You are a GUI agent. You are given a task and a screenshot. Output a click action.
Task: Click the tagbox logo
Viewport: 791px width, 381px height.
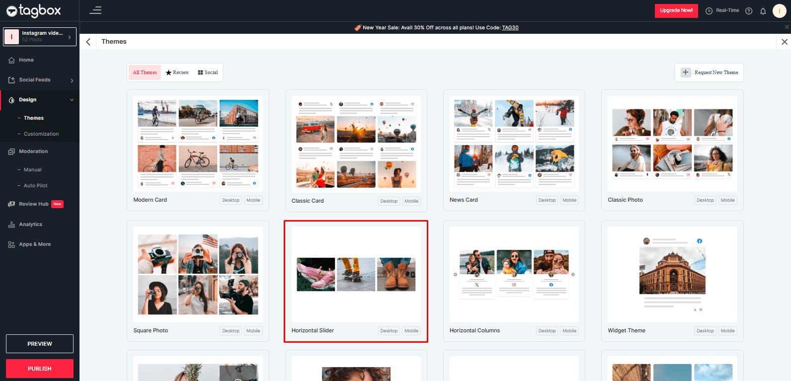[34, 10]
